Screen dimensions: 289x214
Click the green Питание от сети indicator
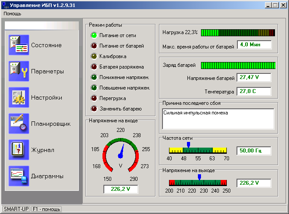tap(93, 35)
